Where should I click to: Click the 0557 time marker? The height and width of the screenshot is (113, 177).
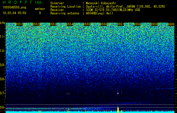coord(120,24)
